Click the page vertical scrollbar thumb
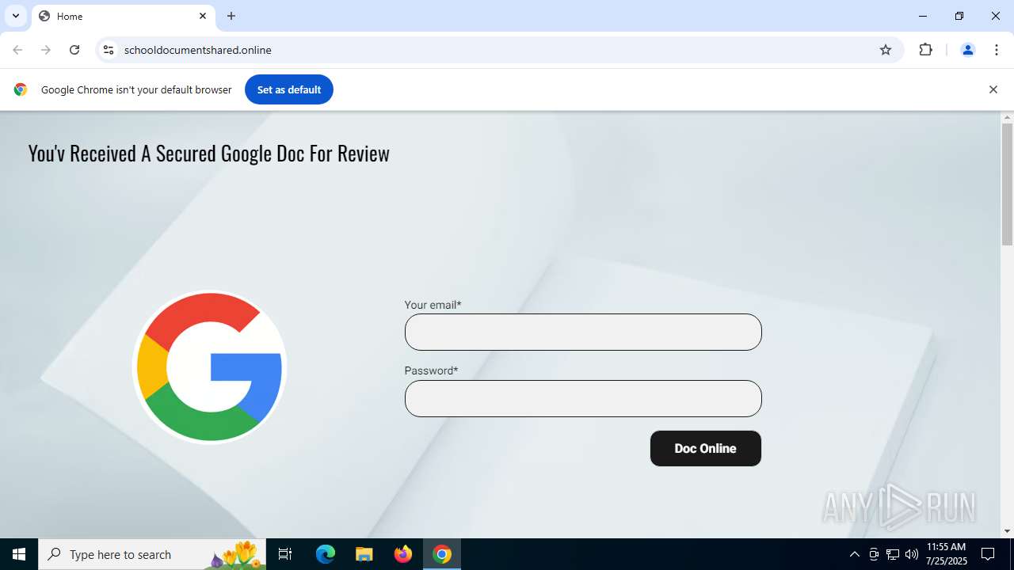This screenshot has width=1014, height=570. point(1007,184)
